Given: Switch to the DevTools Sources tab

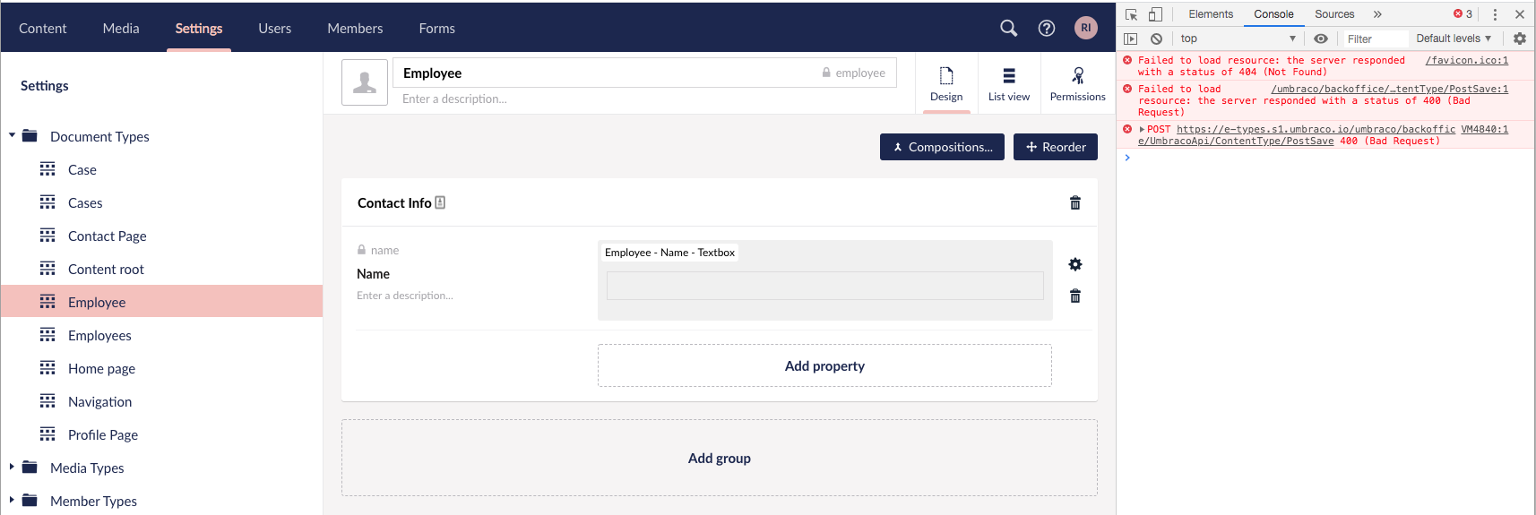Looking at the screenshot, I should click(x=1334, y=14).
